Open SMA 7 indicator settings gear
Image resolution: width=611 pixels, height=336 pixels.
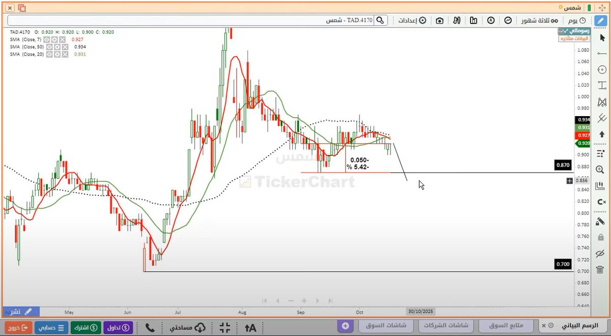pyautogui.click(x=54, y=39)
